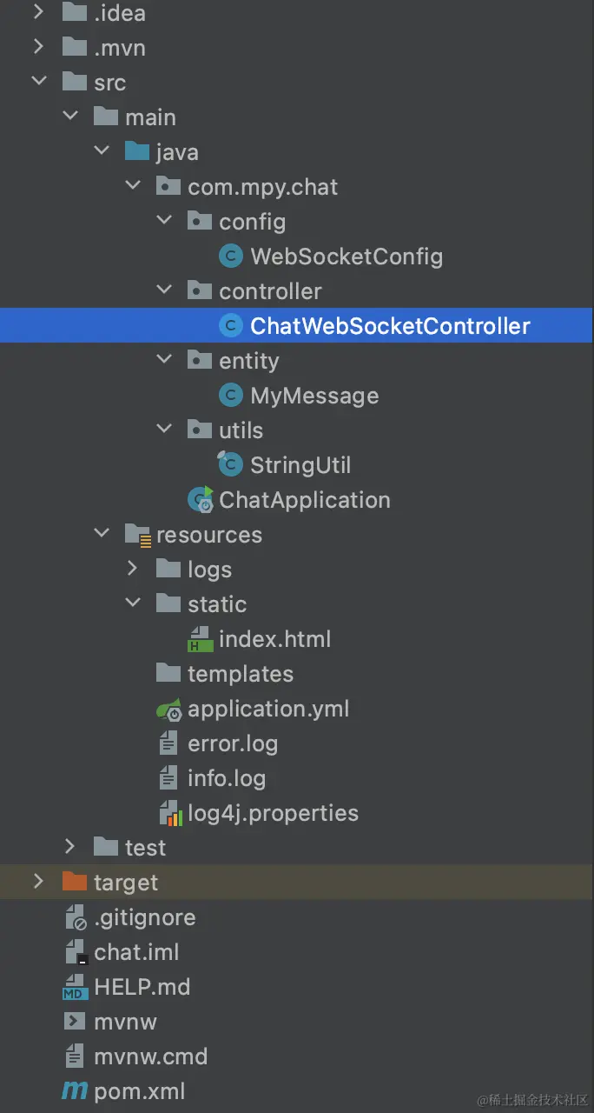This screenshot has height=1113, width=594.
Task: Click the StringUtil class icon
Action: (230, 465)
